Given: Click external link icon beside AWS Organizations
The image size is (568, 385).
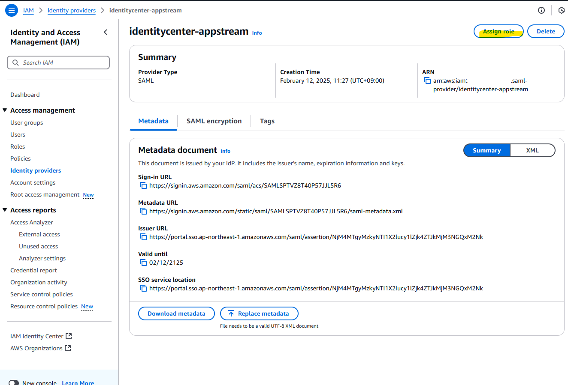Looking at the screenshot, I should [x=68, y=348].
